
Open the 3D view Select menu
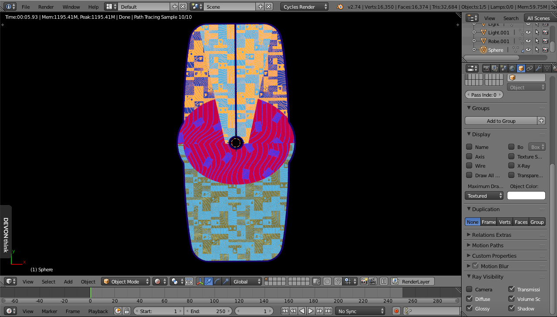pyautogui.click(x=48, y=281)
